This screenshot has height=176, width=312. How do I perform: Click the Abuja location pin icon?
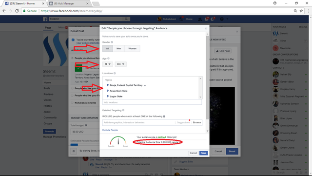[x=108, y=85]
